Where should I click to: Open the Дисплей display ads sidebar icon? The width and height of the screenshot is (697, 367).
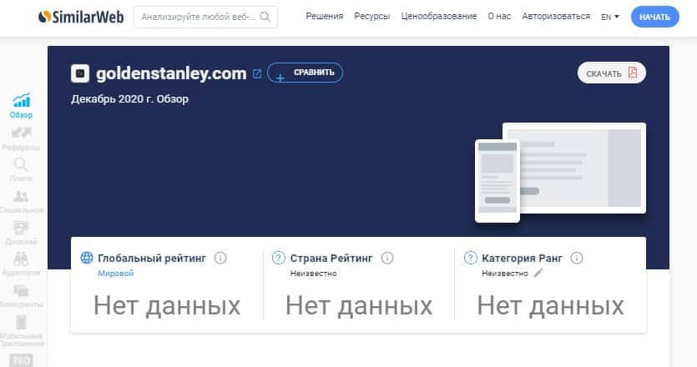[21, 233]
